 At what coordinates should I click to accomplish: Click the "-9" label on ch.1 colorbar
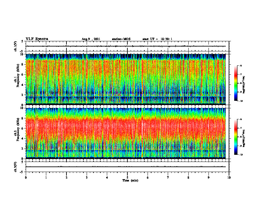[x=241, y=92]
